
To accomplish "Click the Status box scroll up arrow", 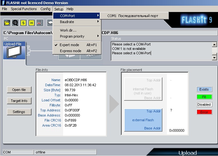I will [x=214, y=45].
